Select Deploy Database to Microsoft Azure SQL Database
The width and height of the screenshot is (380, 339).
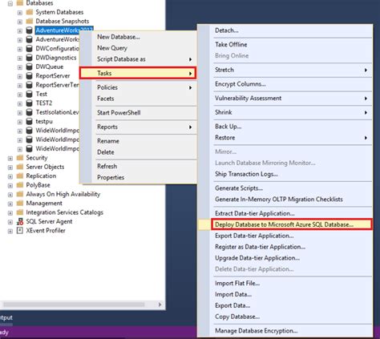tap(285, 224)
